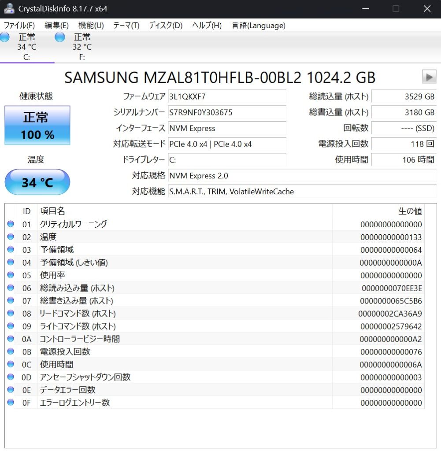Select the アンセーフシャットダウン回数 attribute name
This screenshot has width=441, height=451.
(85, 377)
